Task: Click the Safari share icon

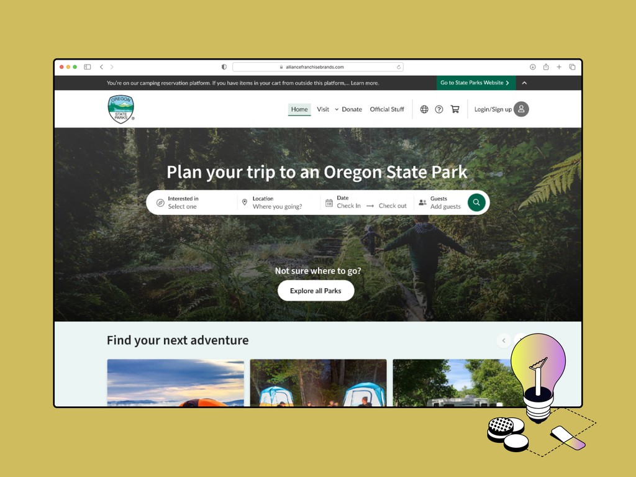Action: coord(546,67)
